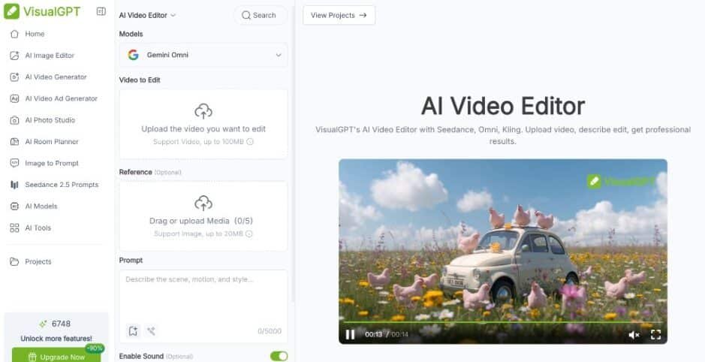Screen dimensions: 705x362
Task: Click the AI Video Generator icon
Action: (14, 77)
